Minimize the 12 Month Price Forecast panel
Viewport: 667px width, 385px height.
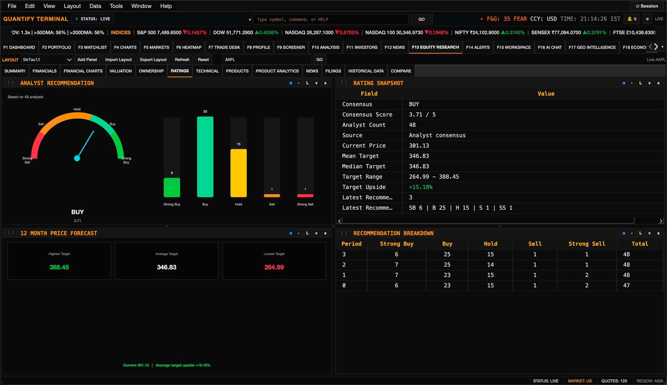(298, 233)
